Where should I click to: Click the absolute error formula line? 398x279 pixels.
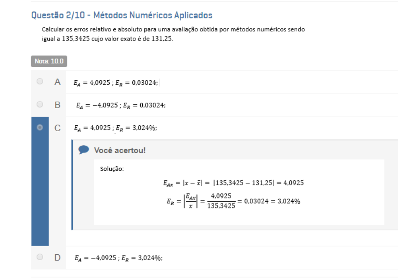click(232, 183)
